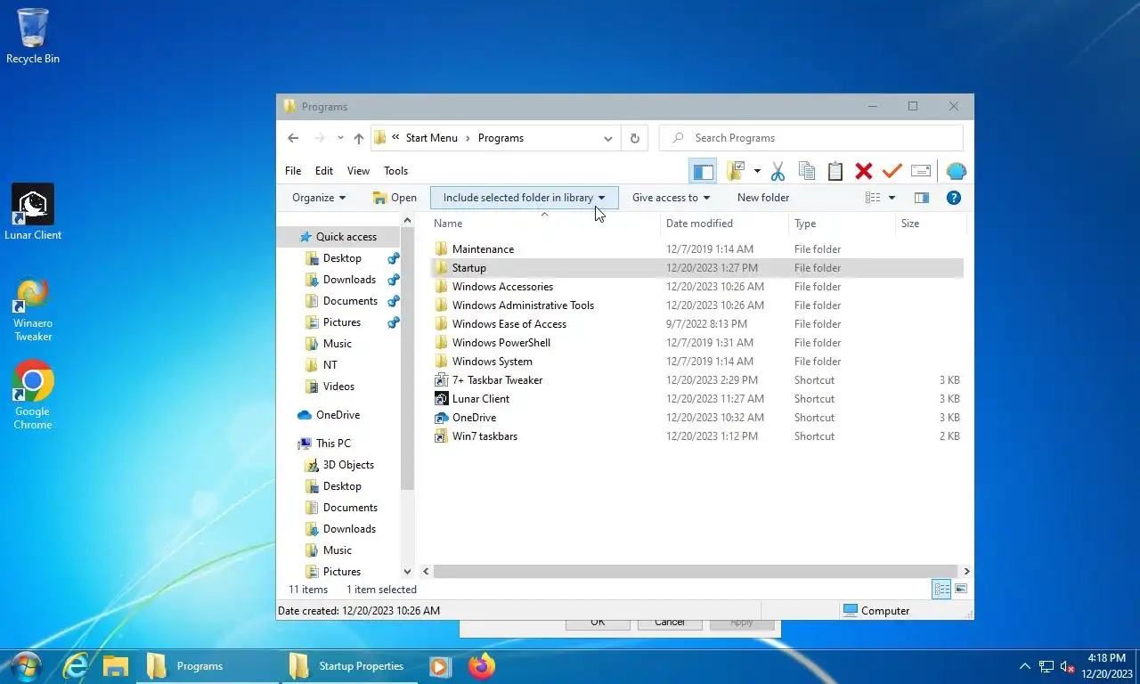Switch to Startup Properties taskbar window
This screenshot has width=1140, height=684.
(348, 666)
